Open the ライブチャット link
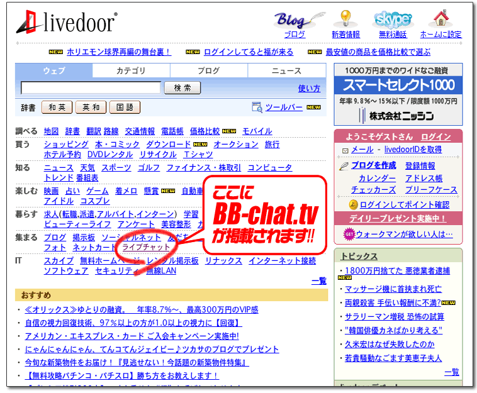Image resolution: width=477 pixels, height=393 pixels. (x=146, y=247)
